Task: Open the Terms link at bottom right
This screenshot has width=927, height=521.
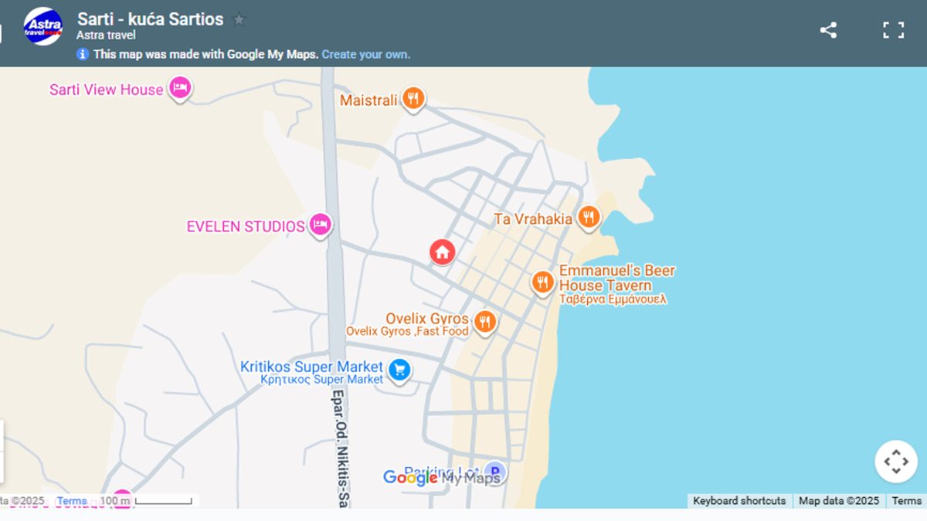Action: point(906,501)
